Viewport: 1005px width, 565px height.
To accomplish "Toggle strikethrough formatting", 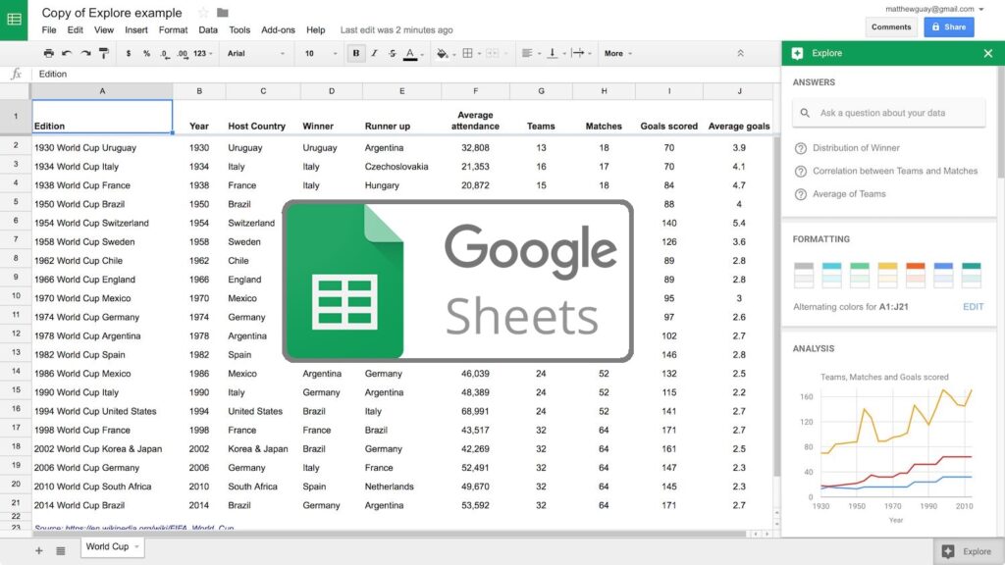I will pyautogui.click(x=395, y=53).
